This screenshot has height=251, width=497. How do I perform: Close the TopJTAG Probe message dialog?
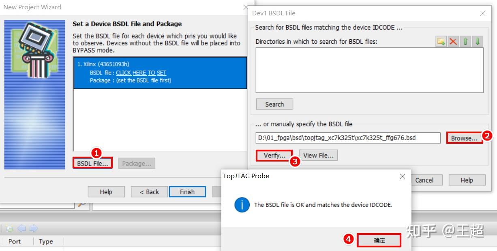coord(402,176)
